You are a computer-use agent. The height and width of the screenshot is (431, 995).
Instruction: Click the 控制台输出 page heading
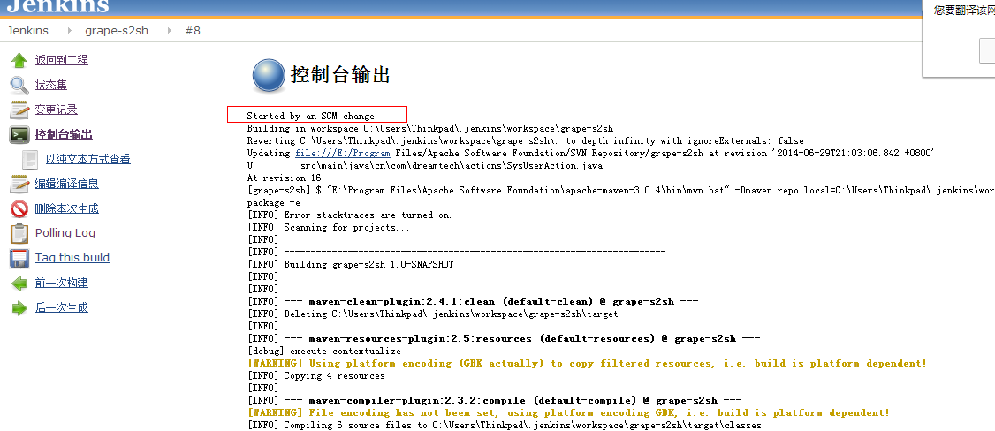(340, 75)
